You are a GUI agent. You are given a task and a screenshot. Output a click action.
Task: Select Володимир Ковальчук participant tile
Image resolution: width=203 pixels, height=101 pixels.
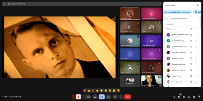coord(151,14)
